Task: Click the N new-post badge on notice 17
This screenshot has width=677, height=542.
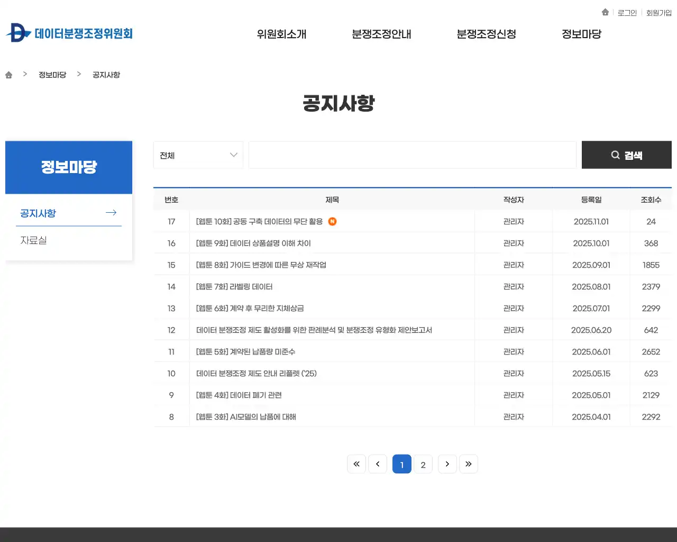Action: coord(332,221)
